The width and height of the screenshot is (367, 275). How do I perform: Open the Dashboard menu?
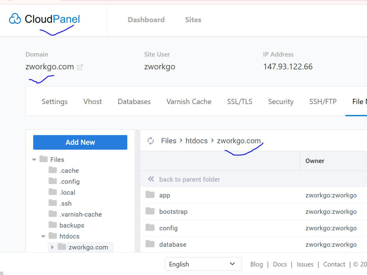pos(146,20)
